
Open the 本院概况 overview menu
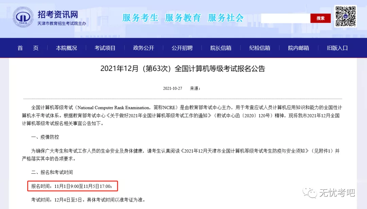pyautogui.click(x=67, y=48)
